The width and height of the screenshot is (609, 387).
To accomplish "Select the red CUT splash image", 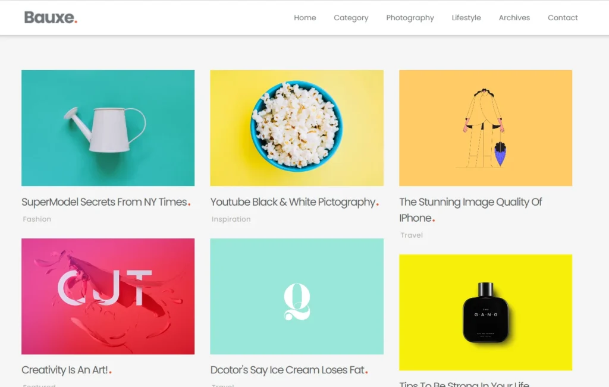I will (108, 296).
